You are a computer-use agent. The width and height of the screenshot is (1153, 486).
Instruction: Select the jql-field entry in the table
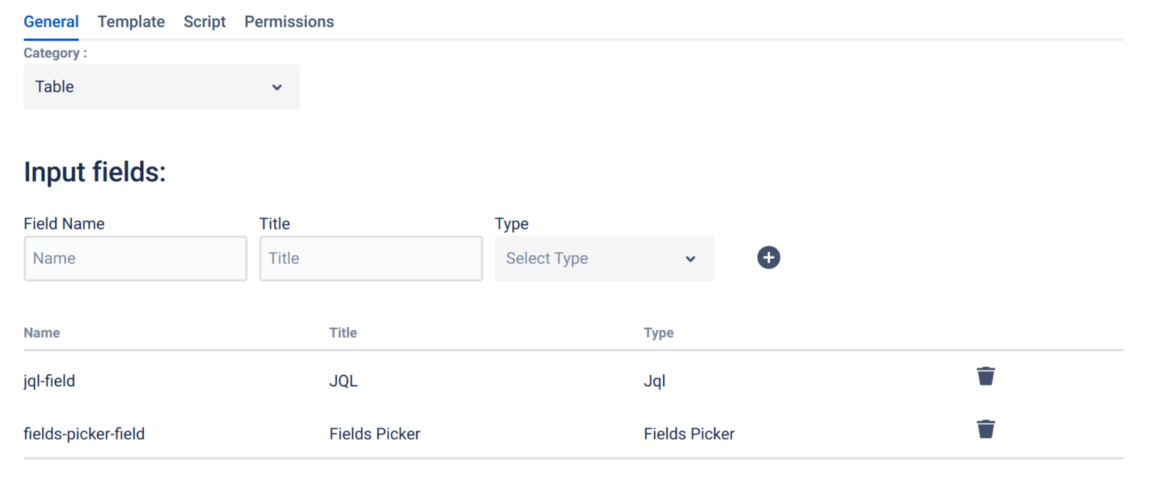click(49, 381)
